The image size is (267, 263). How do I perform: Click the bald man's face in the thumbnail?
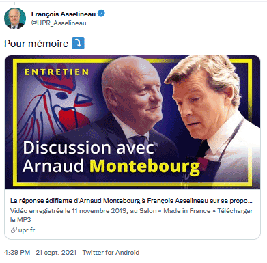(137, 94)
